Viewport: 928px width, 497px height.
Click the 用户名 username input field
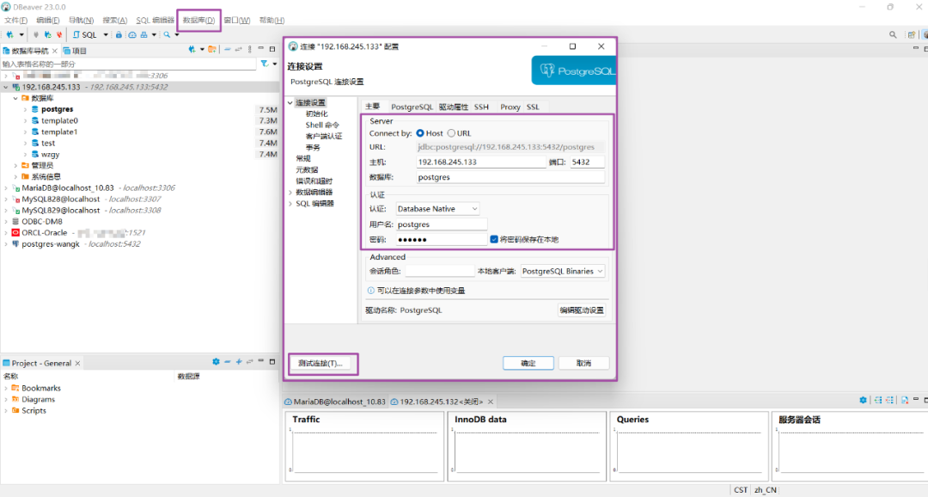coord(441,224)
